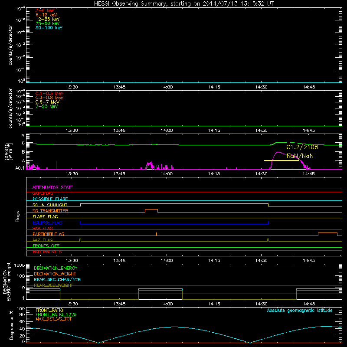This screenshot has width=347, height=347.
Task: Click the 0.8-7 MeV legend entry
Action: (47, 102)
